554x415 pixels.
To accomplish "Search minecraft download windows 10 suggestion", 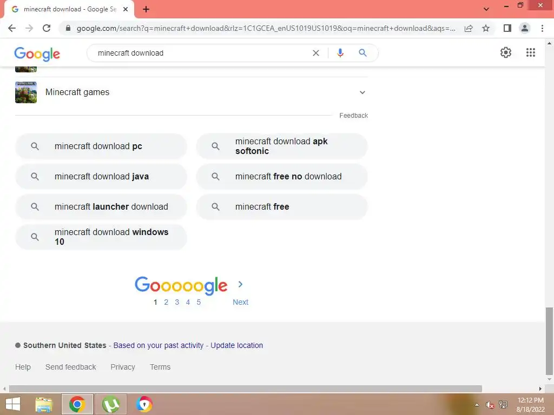I will point(101,237).
